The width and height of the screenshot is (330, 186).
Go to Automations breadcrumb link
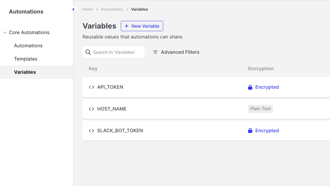tap(112, 9)
